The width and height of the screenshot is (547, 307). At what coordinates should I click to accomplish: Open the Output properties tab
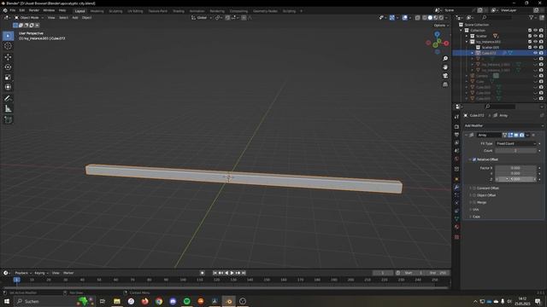(456, 135)
